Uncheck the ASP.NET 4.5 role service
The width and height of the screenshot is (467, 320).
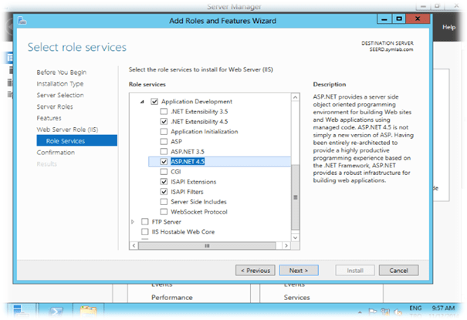click(164, 162)
